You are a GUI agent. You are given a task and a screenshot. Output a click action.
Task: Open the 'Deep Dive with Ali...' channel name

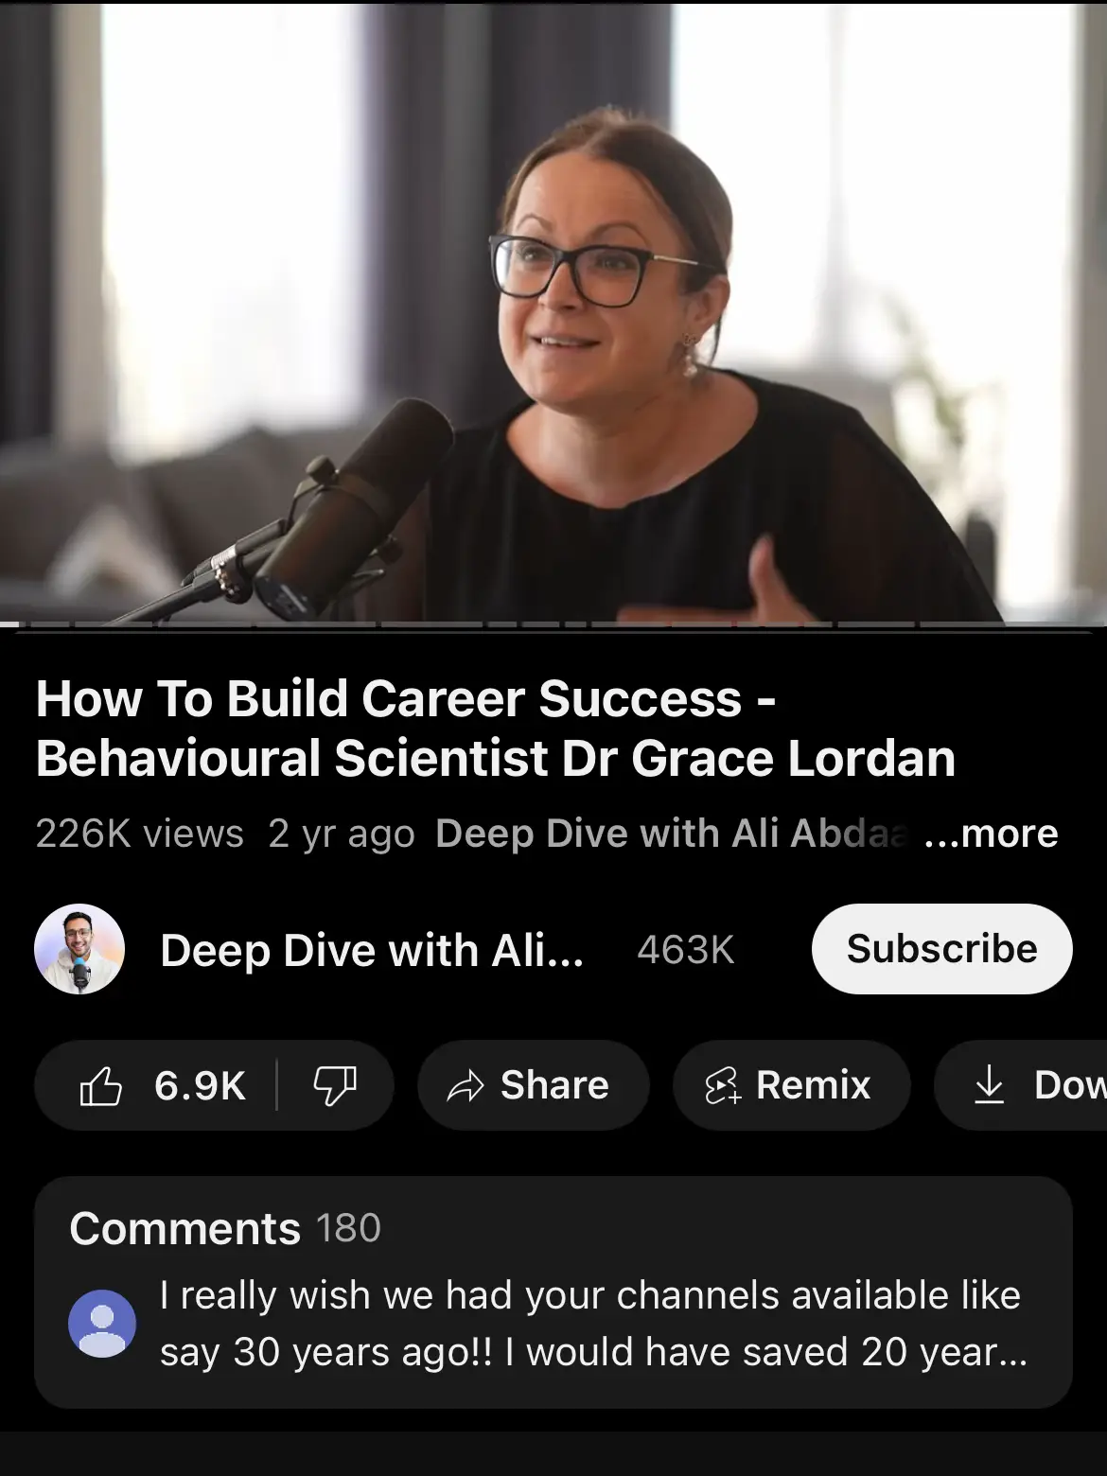point(372,950)
